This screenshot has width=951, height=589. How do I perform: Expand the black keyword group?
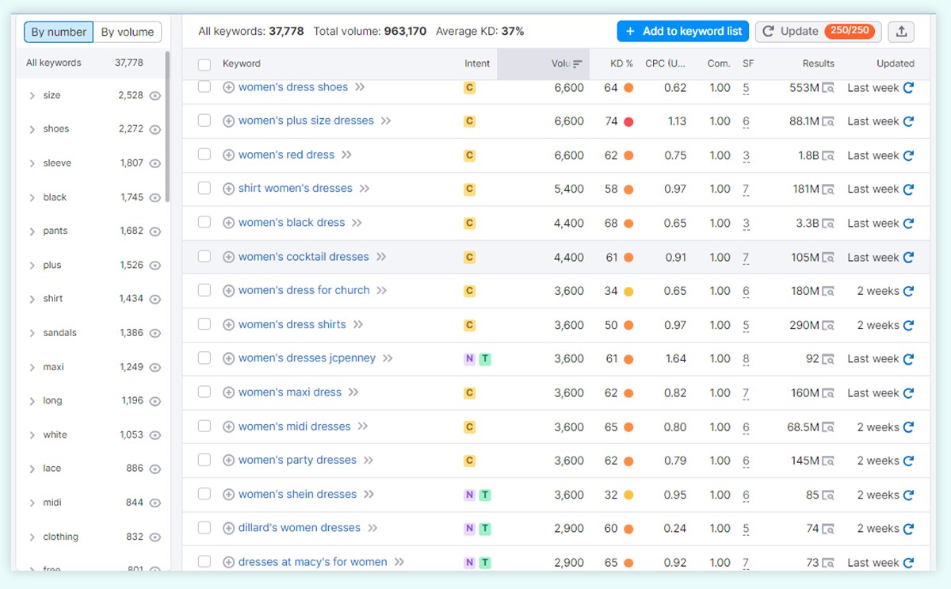point(32,197)
